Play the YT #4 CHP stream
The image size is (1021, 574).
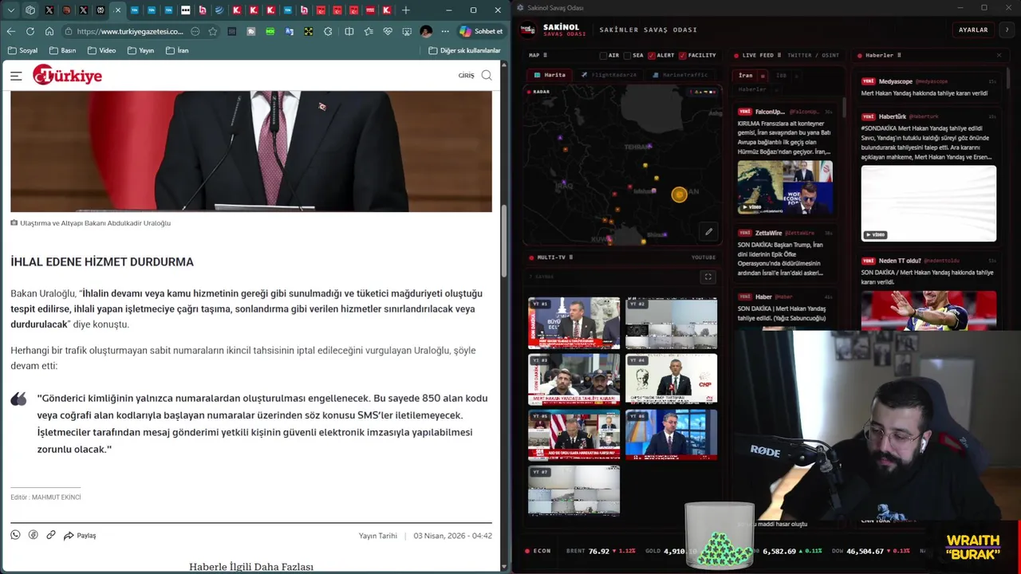pos(671,379)
